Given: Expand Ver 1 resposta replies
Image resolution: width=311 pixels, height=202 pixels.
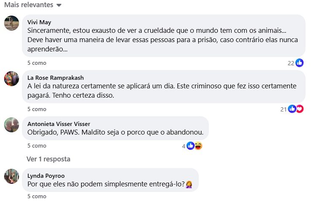Looking at the screenshot, I should (x=48, y=159).
